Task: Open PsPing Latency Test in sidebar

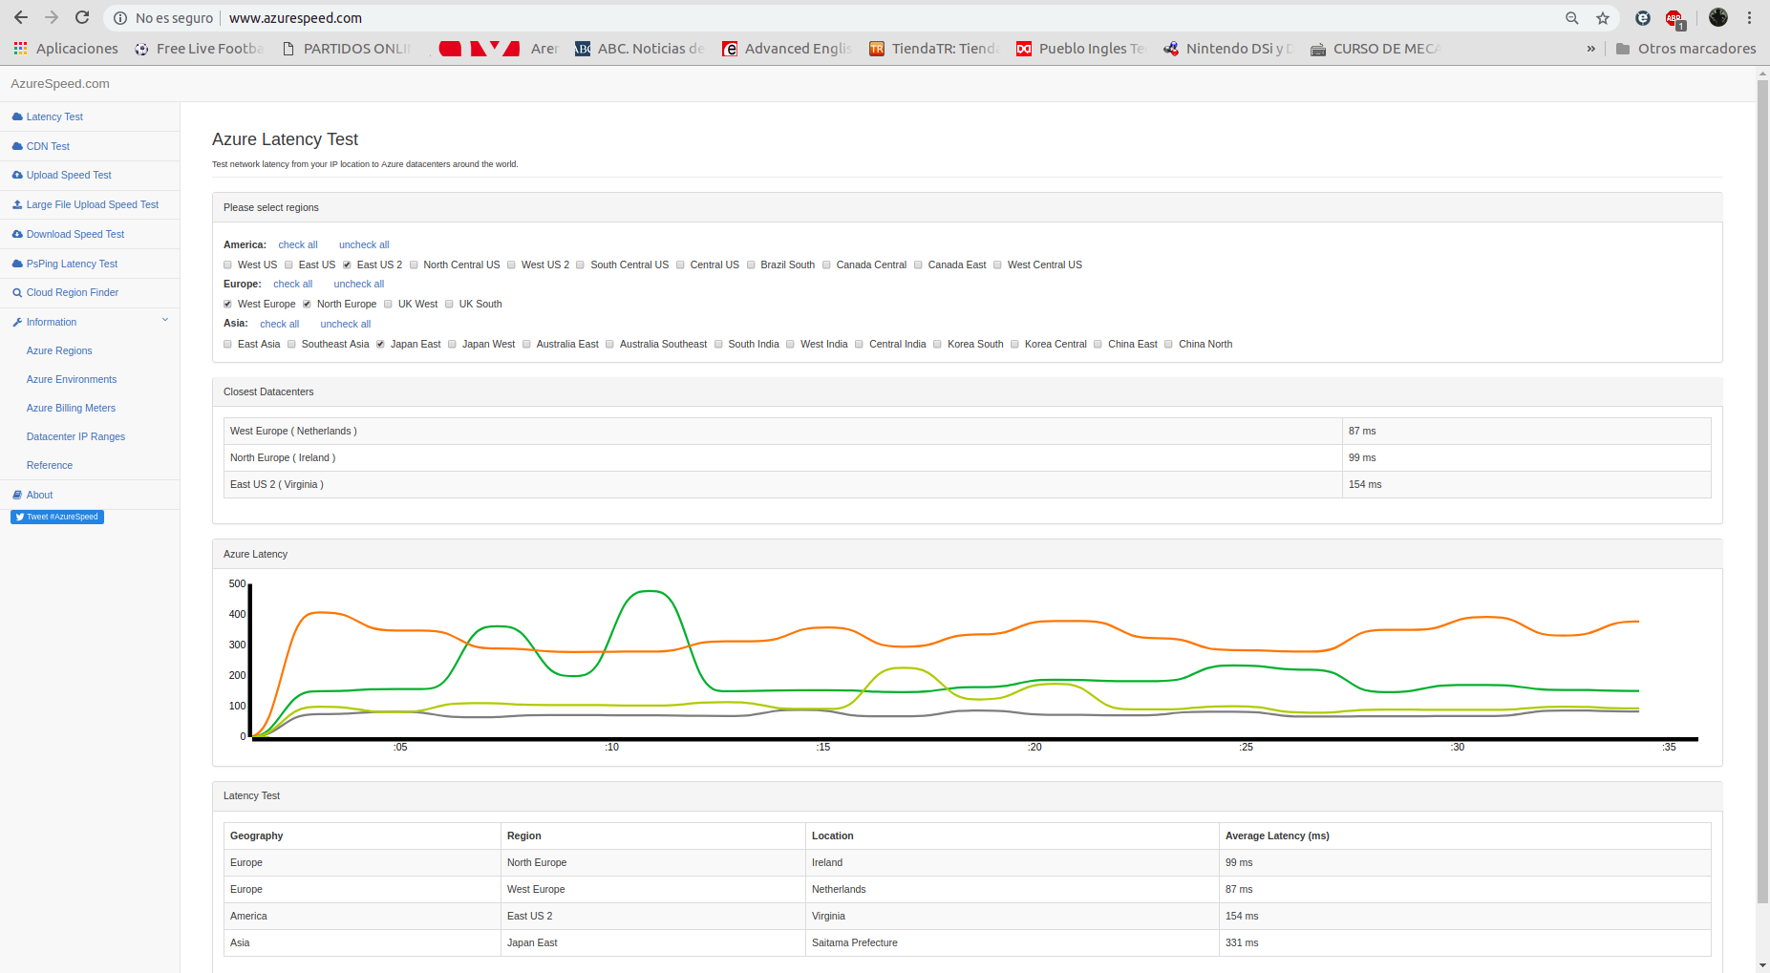Action: (x=72, y=264)
